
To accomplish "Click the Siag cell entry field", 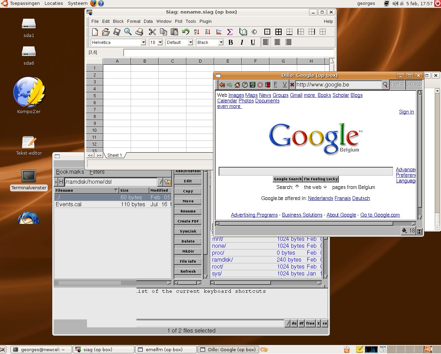I will 229,53.
